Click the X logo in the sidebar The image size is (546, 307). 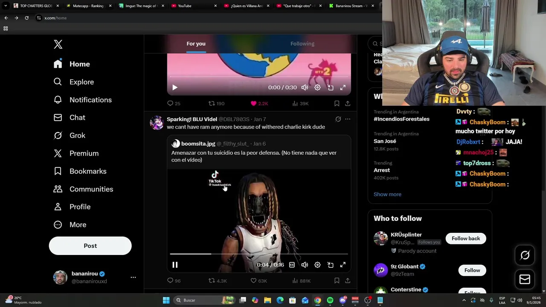[x=58, y=44]
